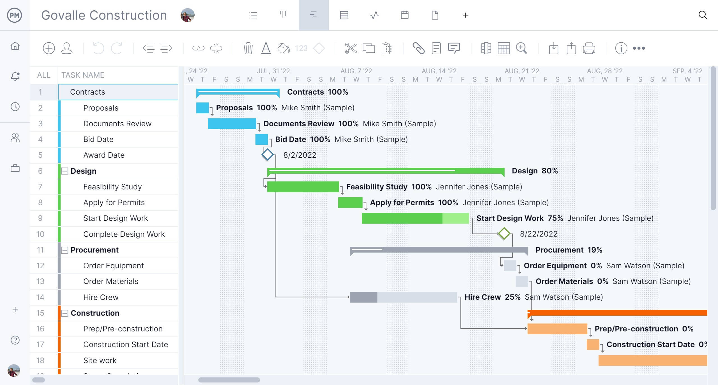
Task: Click the Print icon in toolbar
Action: click(589, 47)
